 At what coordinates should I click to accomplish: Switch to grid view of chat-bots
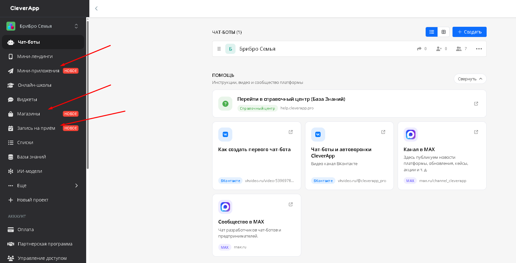(x=444, y=32)
